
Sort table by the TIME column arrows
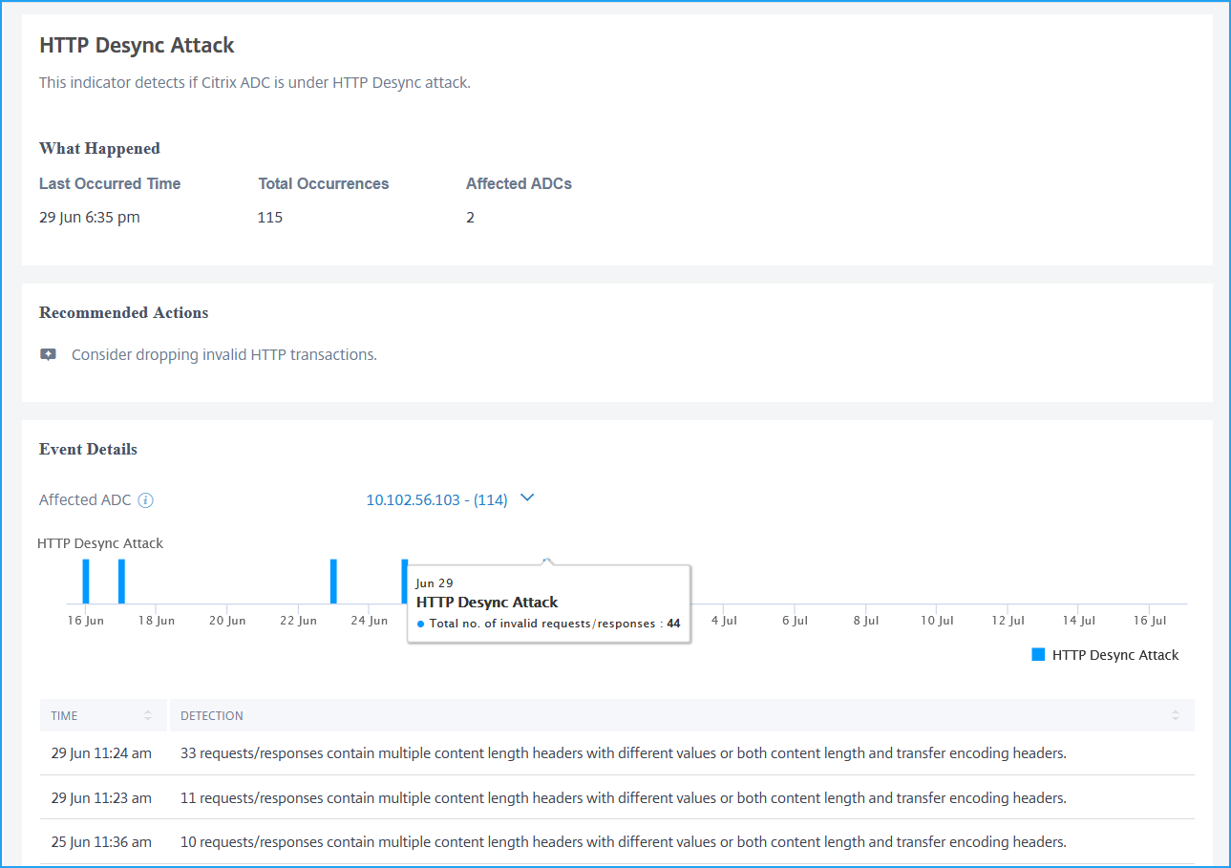(148, 715)
